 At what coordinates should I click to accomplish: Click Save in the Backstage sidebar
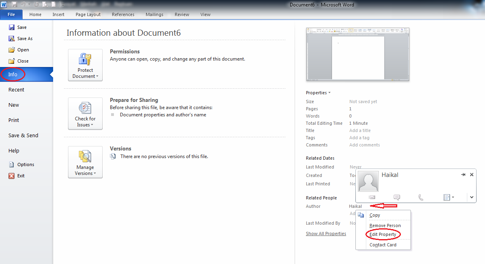[18, 27]
